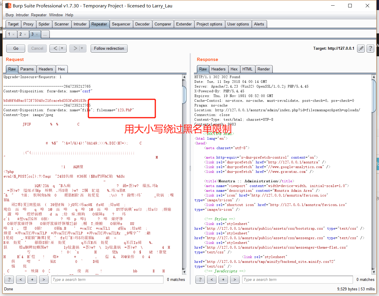Open search help icon in Response panel

[x=200, y=279]
